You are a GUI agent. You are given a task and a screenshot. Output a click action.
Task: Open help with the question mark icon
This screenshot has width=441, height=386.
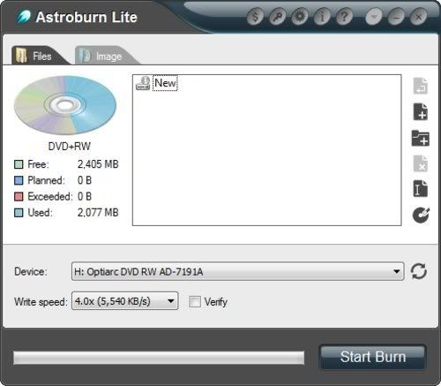tap(345, 17)
